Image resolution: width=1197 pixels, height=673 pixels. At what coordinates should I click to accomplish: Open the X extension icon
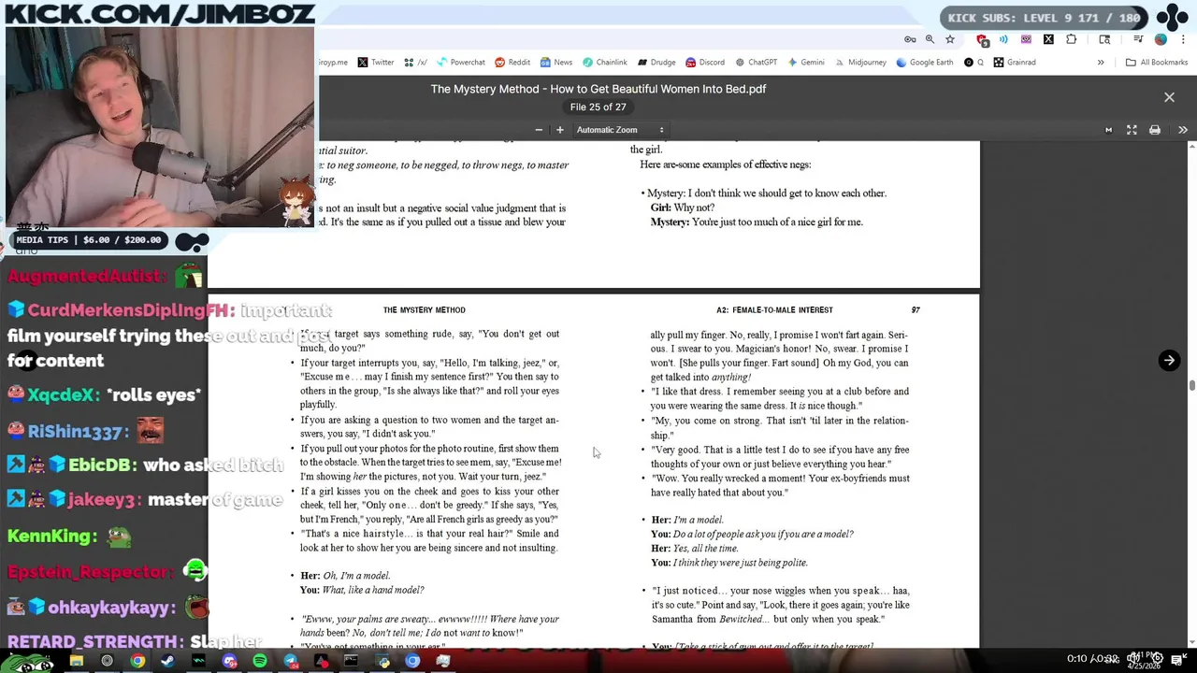1048,39
